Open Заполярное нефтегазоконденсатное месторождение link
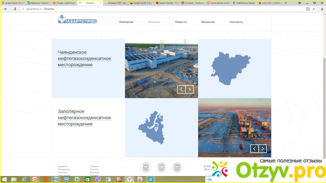 click(x=84, y=118)
